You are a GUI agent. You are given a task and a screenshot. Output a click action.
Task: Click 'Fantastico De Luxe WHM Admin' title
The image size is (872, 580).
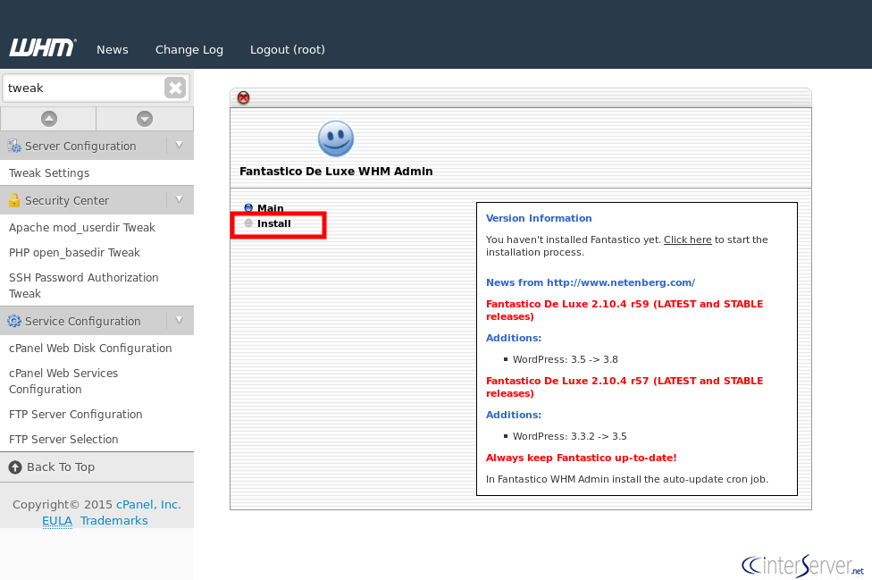click(x=336, y=172)
